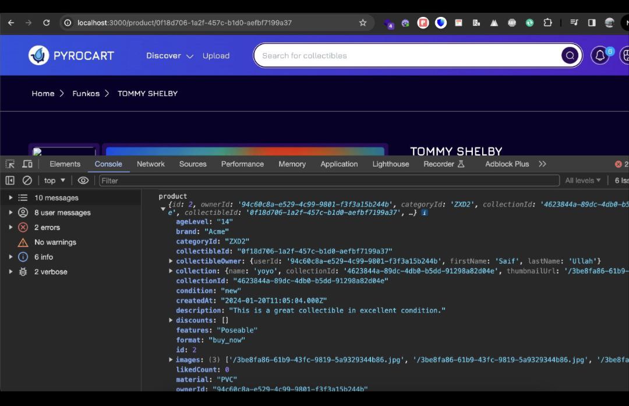Image resolution: width=629 pixels, height=406 pixels.
Task: Bookmark this page with the star icon
Action: click(x=363, y=23)
